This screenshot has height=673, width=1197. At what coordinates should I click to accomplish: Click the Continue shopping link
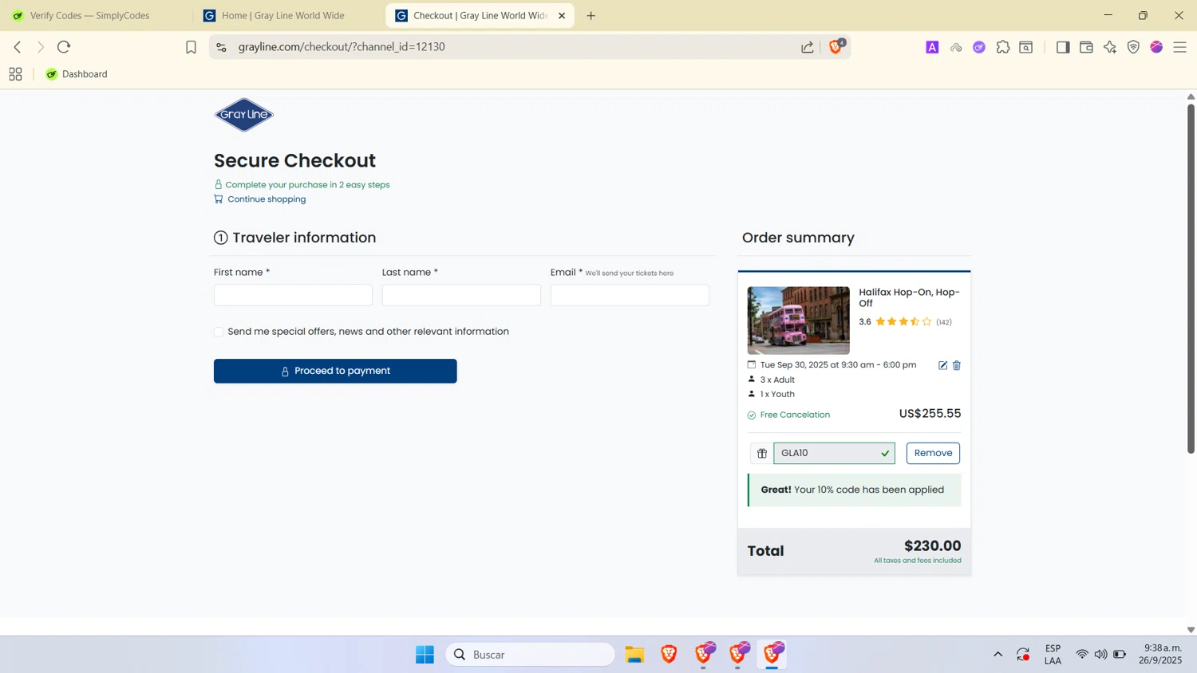pyautogui.click(x=267, y=199)
